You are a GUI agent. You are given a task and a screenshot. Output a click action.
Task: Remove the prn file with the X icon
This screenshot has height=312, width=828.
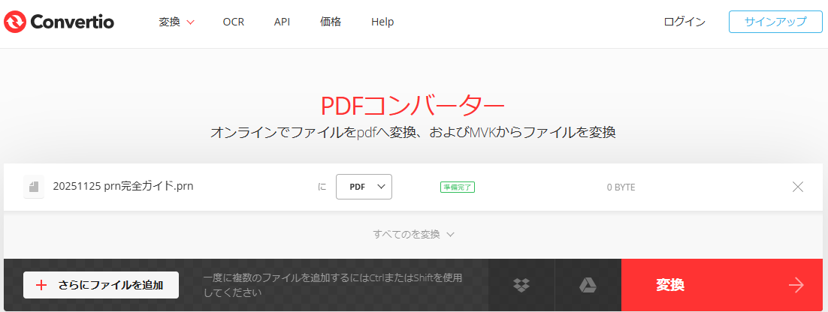[x=798, y=187]
